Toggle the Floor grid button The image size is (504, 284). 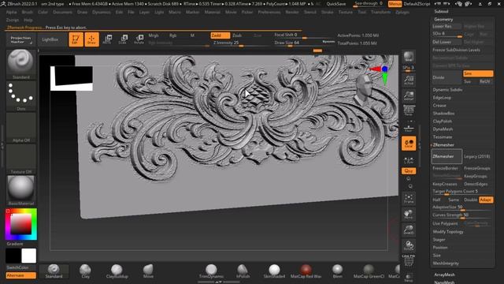409,128
